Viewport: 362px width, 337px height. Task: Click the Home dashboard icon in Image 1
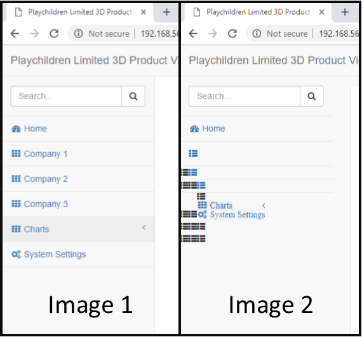coord(16,128)
